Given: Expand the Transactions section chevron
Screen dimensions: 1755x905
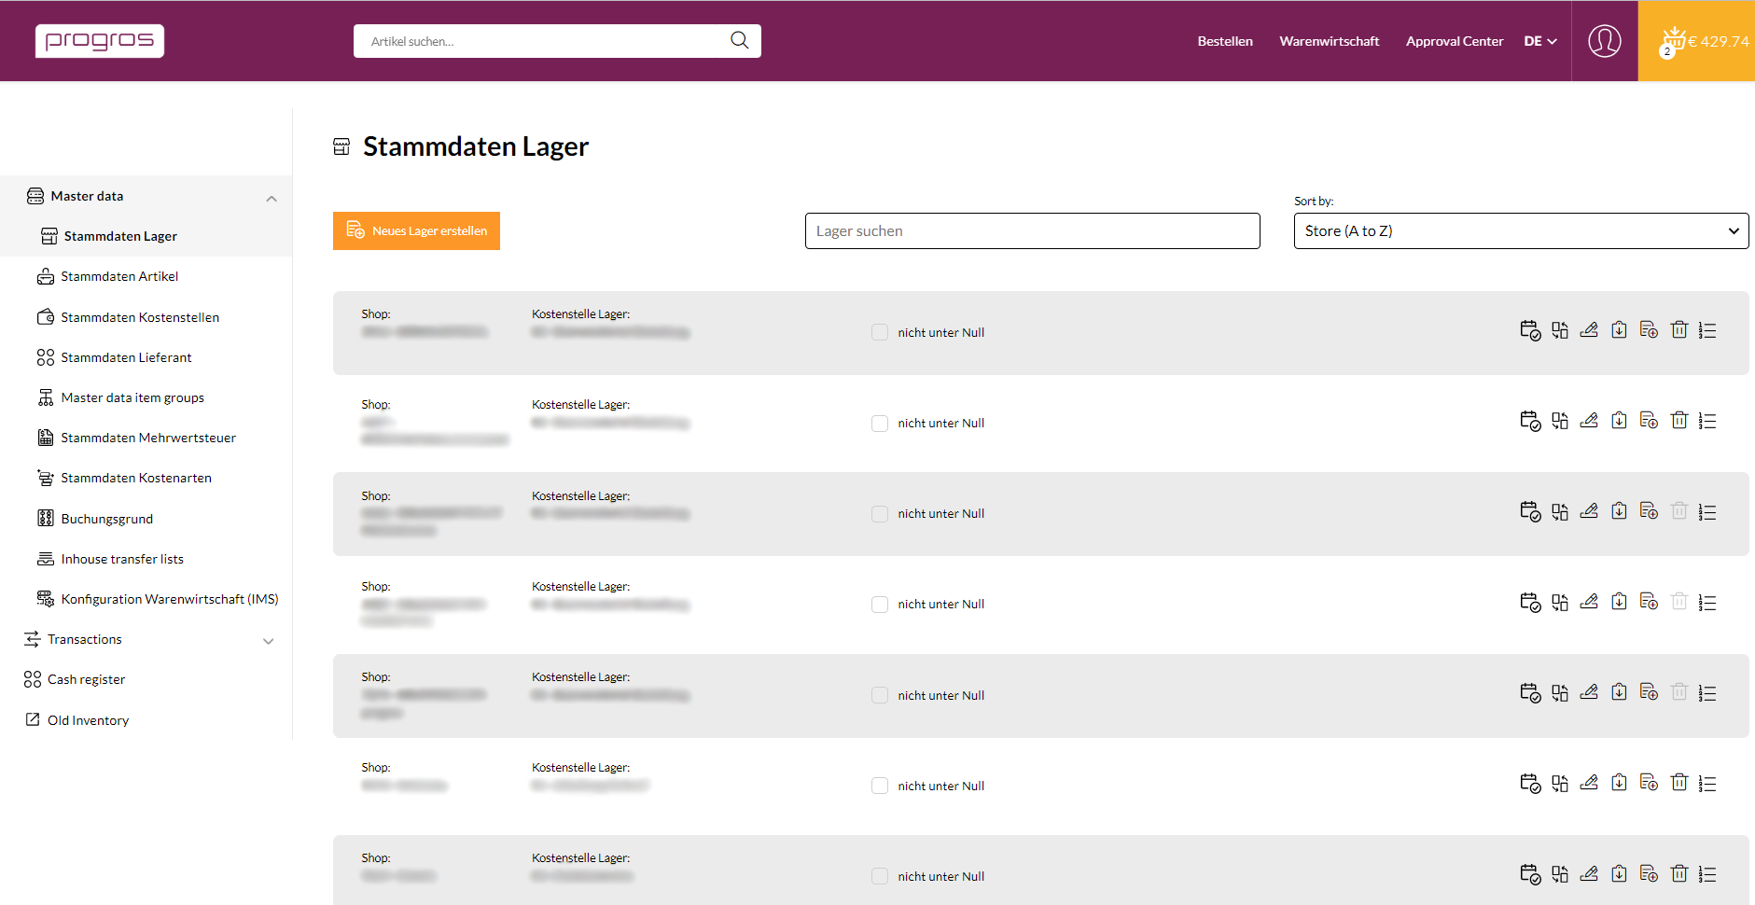Looking at the screenshot, I should (269, 641).
